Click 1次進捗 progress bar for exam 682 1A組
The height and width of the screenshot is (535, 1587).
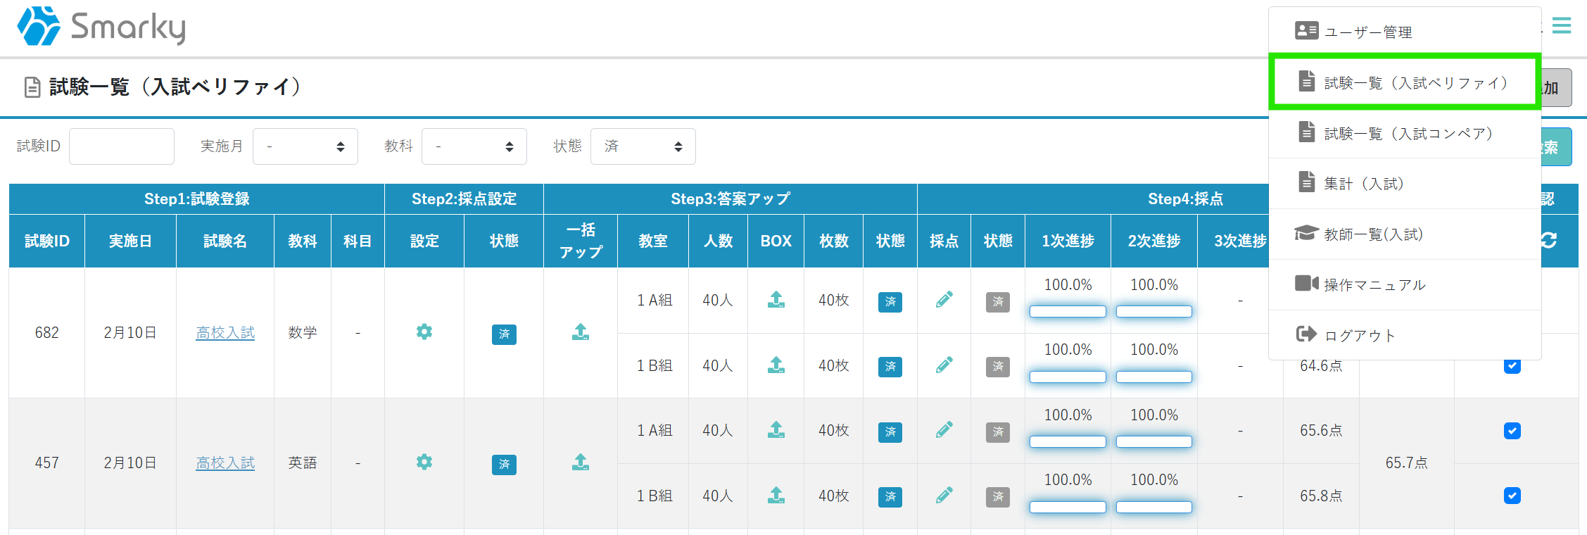point(1067,311)
